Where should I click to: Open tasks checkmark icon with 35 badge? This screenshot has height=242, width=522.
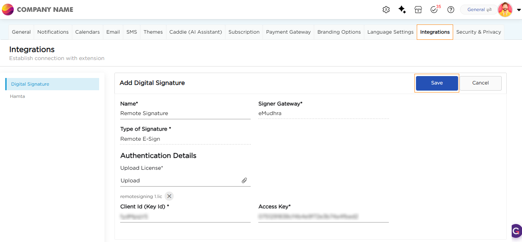434,10
